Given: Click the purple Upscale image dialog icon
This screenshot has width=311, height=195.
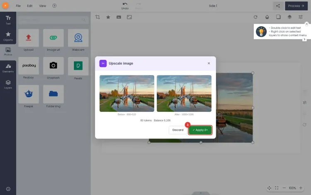Looking at the screenshot, I should point(103,64).
